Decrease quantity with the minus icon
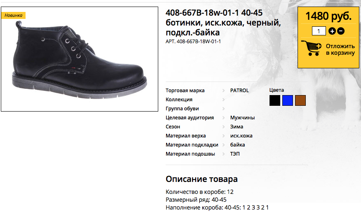Viewport: 361px width, 219px height. click(341, 31)
